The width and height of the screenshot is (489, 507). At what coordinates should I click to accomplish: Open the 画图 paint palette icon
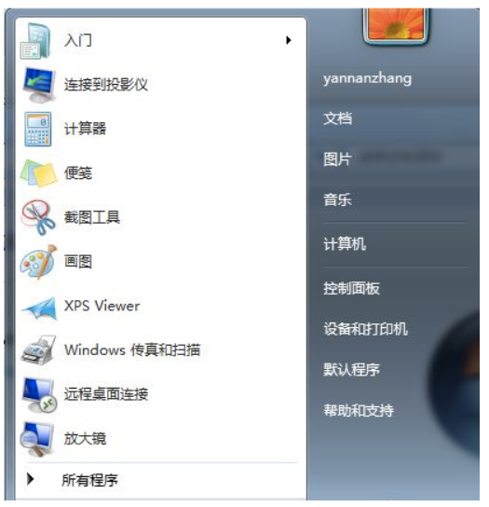tap(38, 262)
